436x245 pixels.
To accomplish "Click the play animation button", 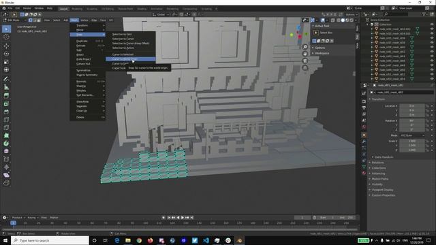I will (x=183, y=218).
